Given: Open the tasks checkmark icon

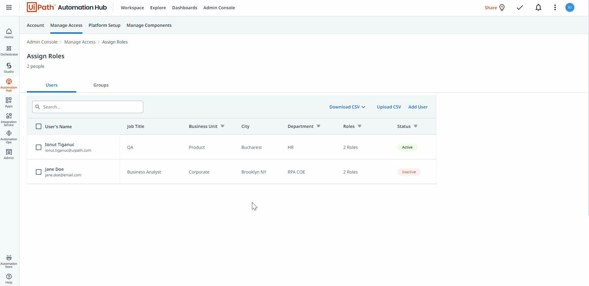Looking at the screenshot, I should [520, 7].
